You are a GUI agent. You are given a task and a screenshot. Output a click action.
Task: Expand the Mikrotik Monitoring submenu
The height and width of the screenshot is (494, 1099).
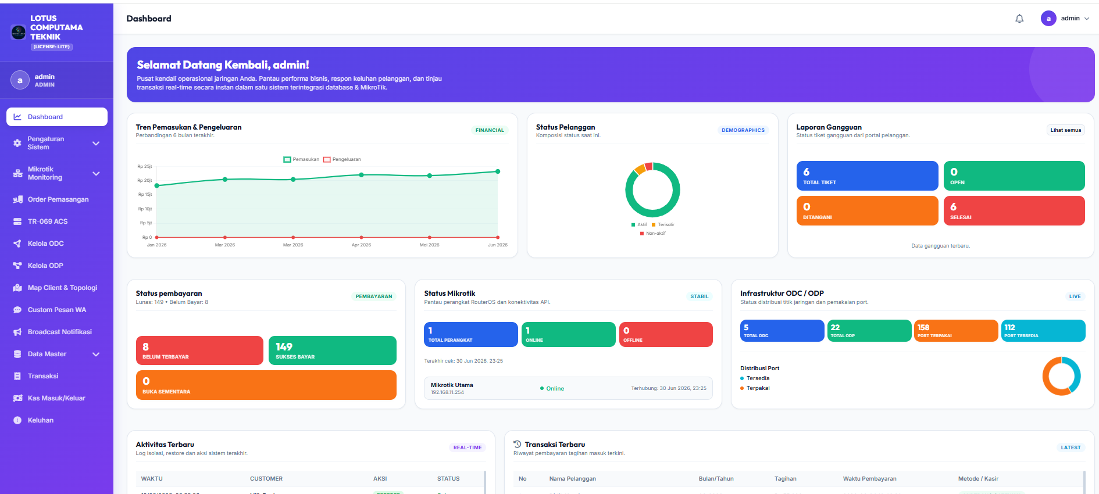[x=96, y=174]
